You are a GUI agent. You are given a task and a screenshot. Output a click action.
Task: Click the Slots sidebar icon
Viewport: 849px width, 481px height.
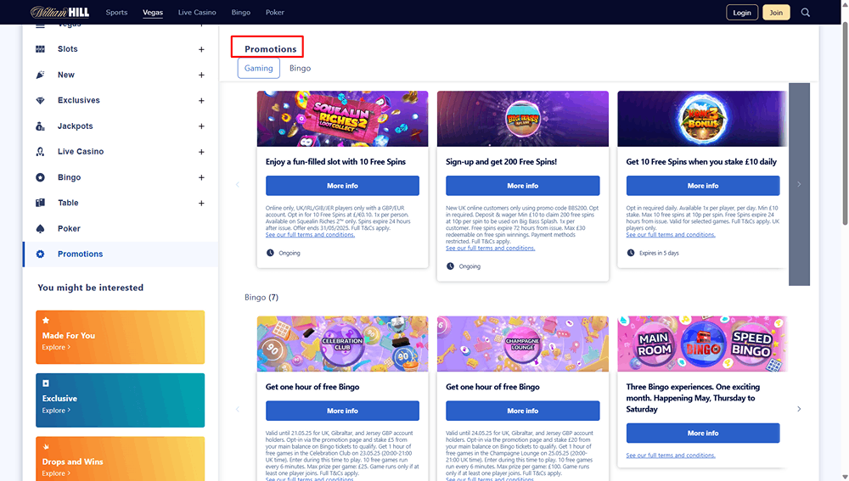click(x=40, y=49)
